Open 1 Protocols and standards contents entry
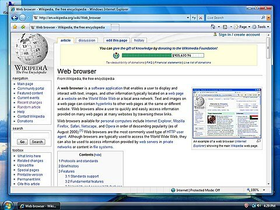The image size is (280, 210). click(78, 161)
